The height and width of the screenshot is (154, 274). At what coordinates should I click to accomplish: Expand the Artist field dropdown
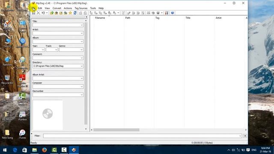click(82, 33)
